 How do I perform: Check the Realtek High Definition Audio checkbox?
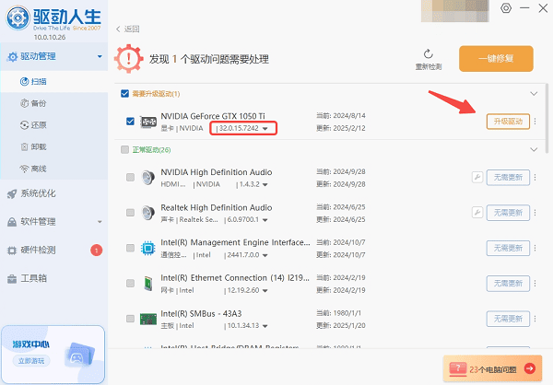[130, 212]
